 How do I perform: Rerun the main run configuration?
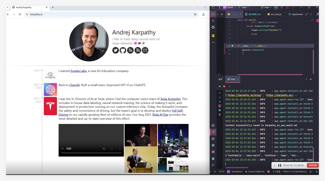click(220, 86)
